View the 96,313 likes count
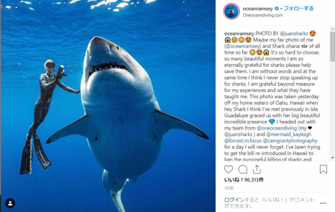335x212 pixels. tap(244, 180)
